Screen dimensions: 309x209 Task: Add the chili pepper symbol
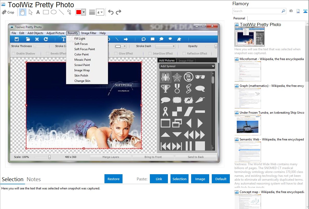click(200, 100)
